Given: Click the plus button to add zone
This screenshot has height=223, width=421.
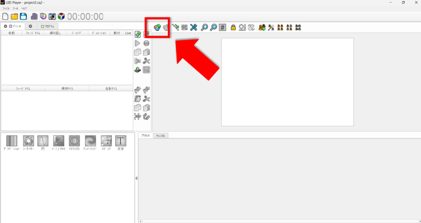Looking at the screenshot, I should 30,26.
